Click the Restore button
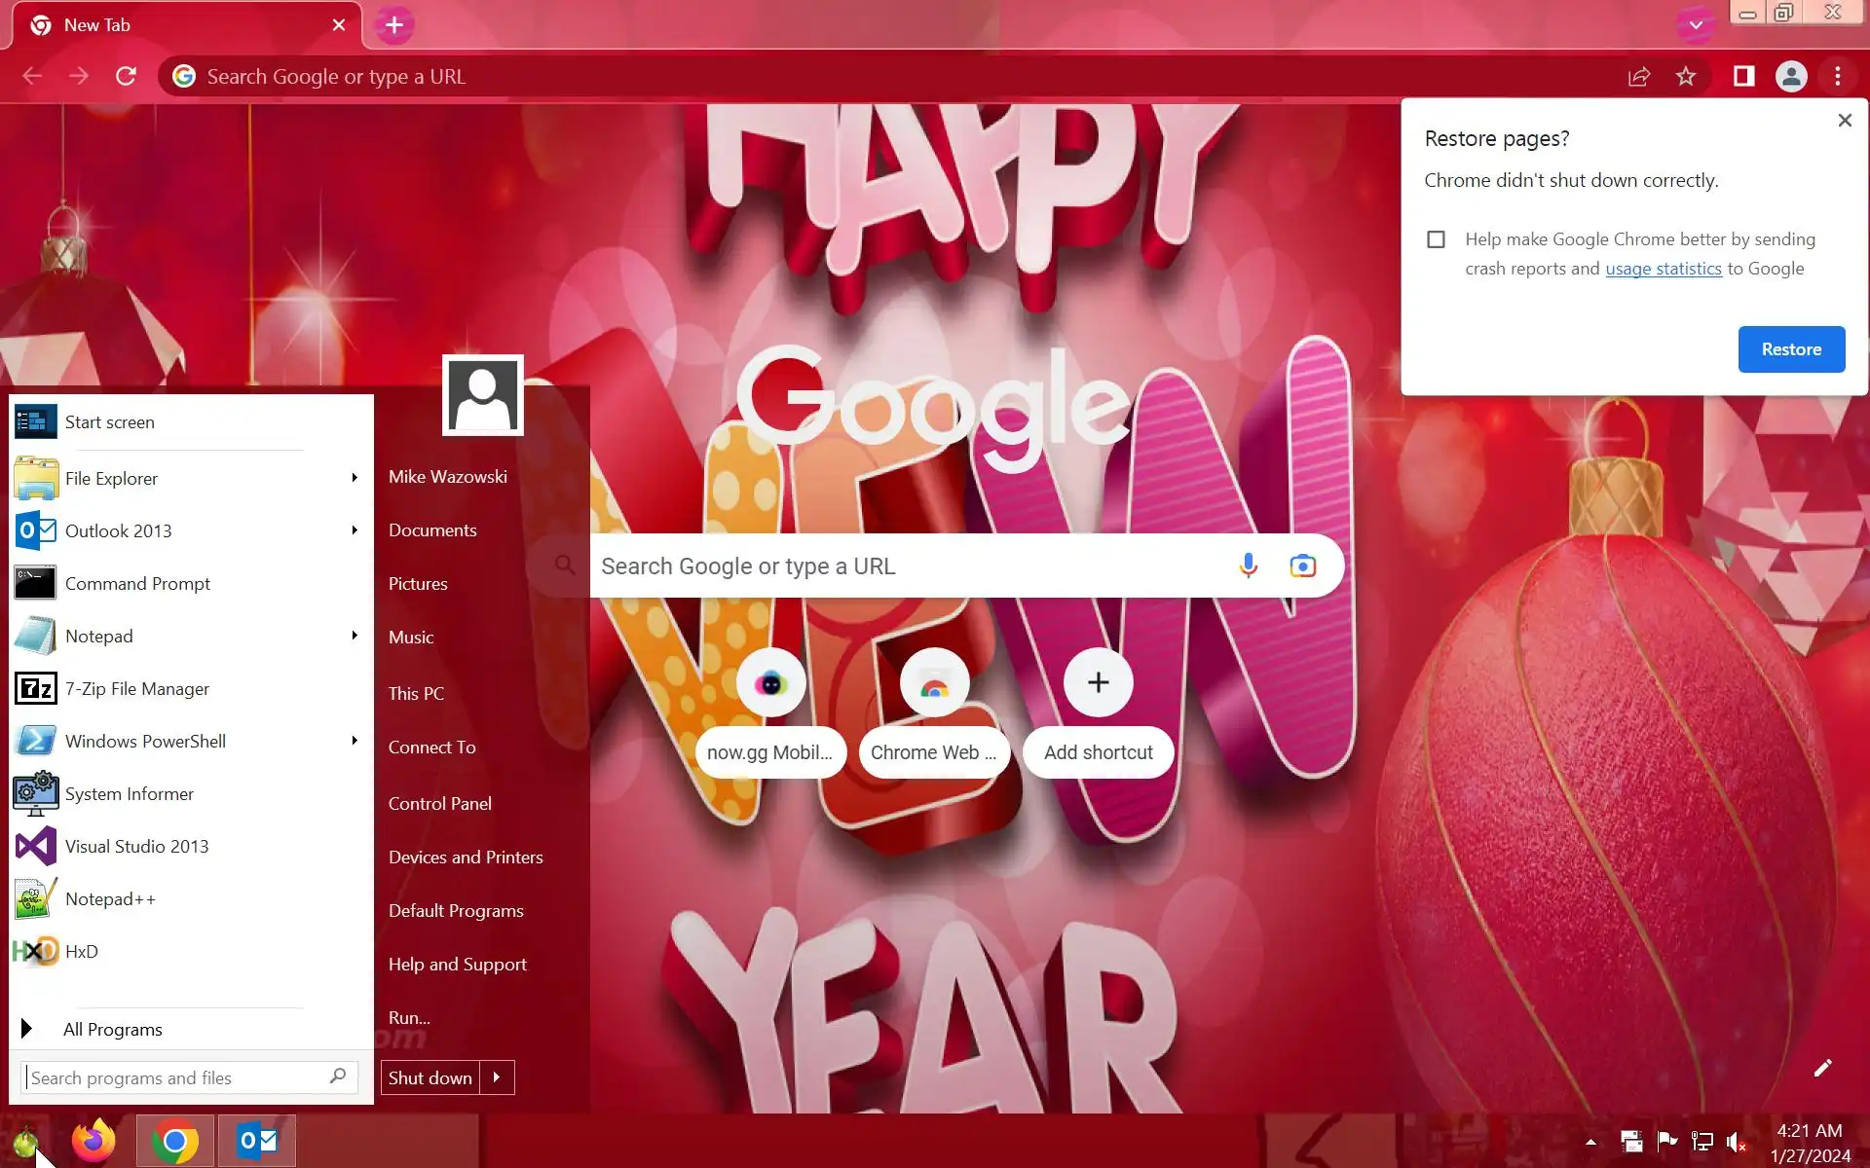 click(1790, 349)
